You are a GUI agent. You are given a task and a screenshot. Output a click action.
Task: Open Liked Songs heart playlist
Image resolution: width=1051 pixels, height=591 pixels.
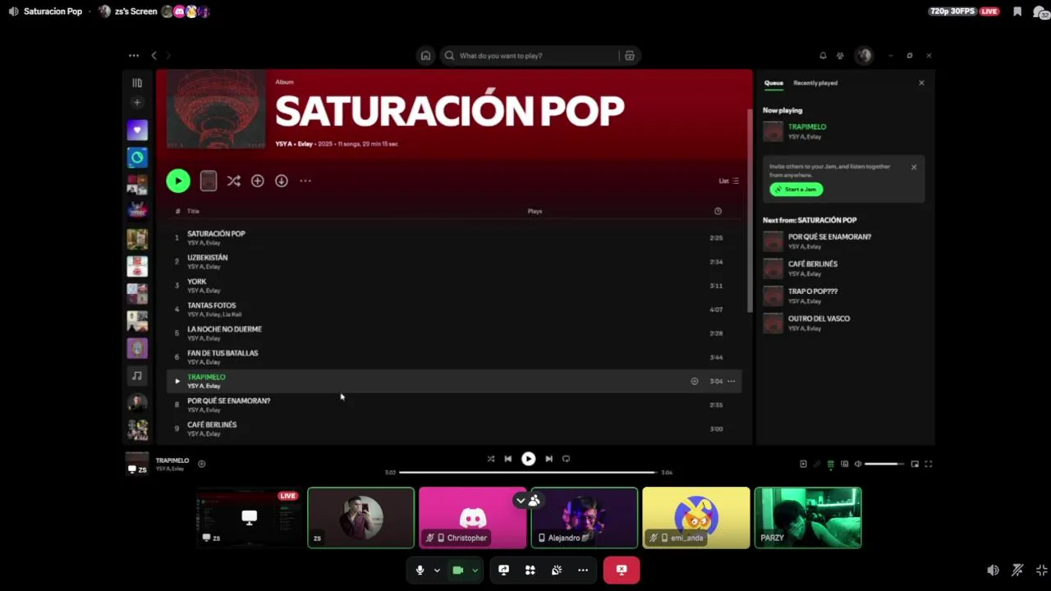137,130
